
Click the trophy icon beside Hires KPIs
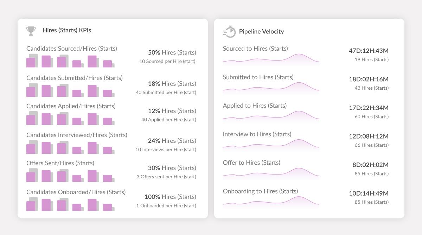31,31
